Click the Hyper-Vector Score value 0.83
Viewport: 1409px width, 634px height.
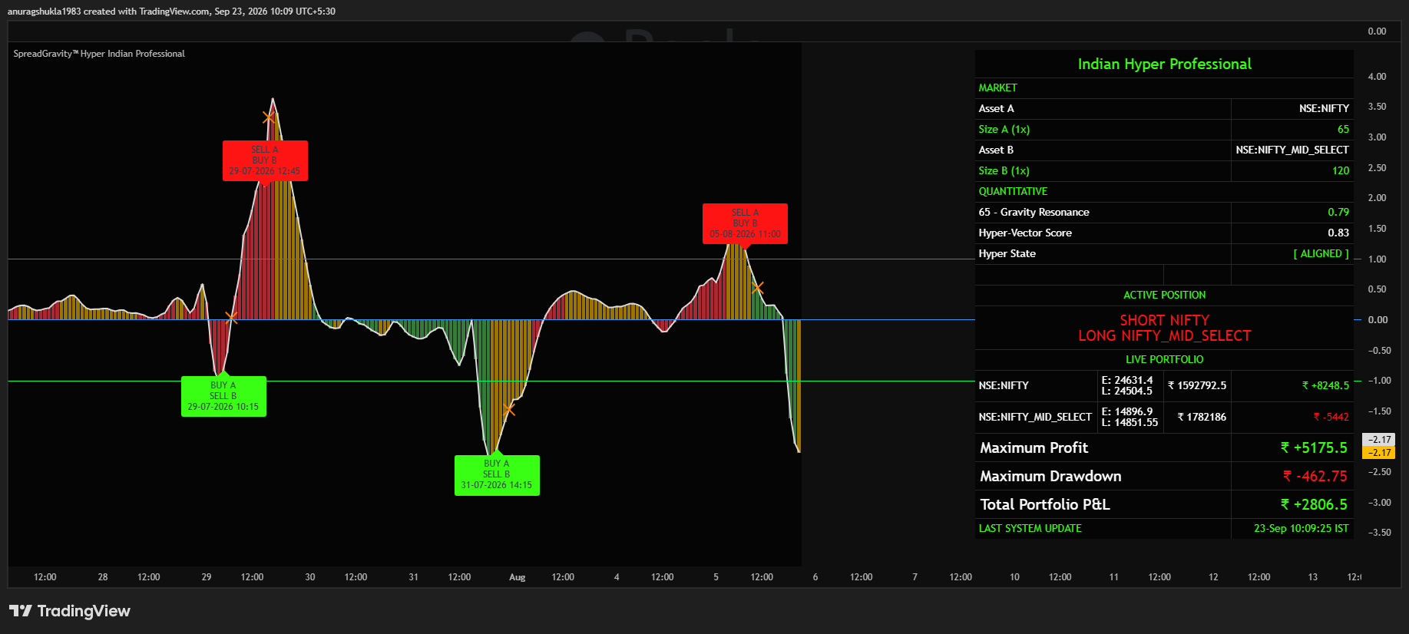coord(1338,233)
